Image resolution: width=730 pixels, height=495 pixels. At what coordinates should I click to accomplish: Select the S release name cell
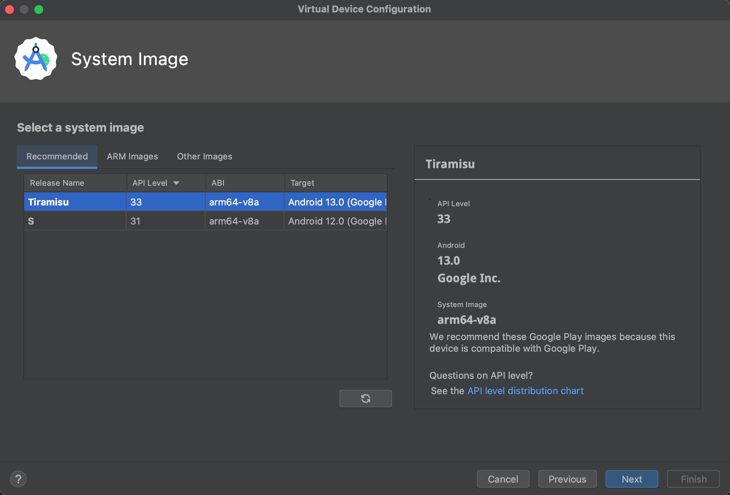click(x=75, y=221)
